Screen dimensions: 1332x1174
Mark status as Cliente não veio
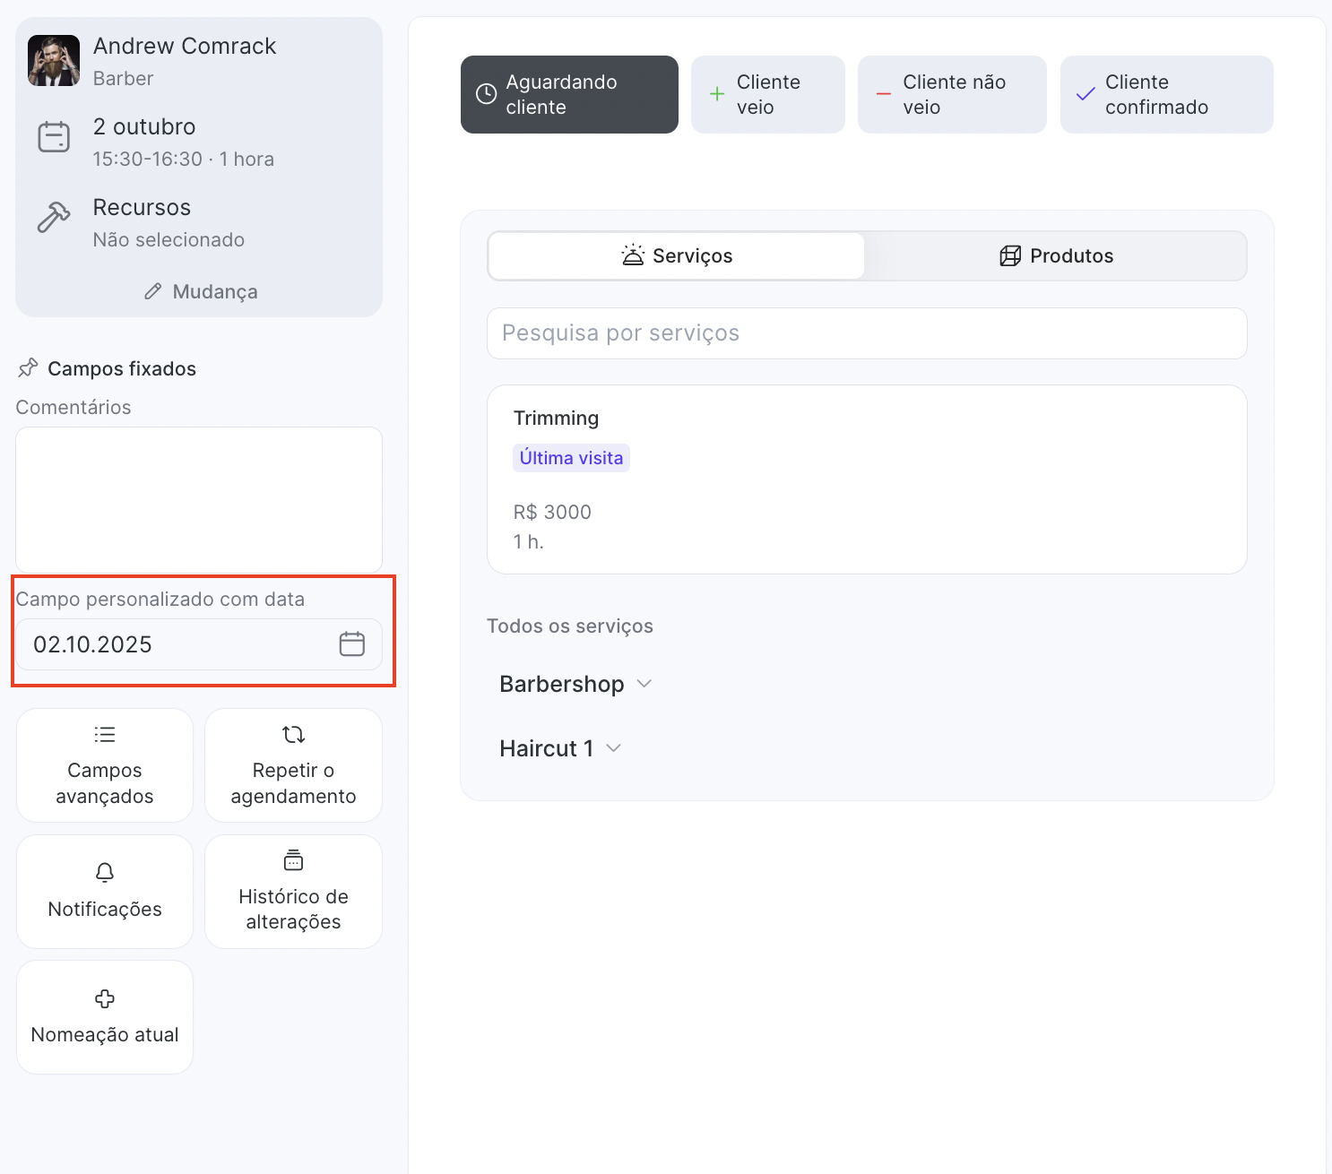pos(951,95)
